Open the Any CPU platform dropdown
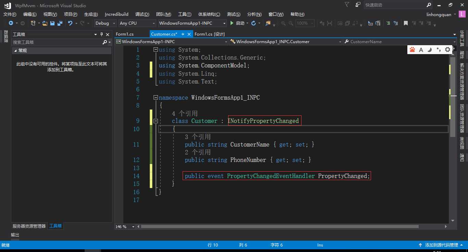Image resolution: width=468 pixels, height=252 pixels. click(x=137, y=23)
